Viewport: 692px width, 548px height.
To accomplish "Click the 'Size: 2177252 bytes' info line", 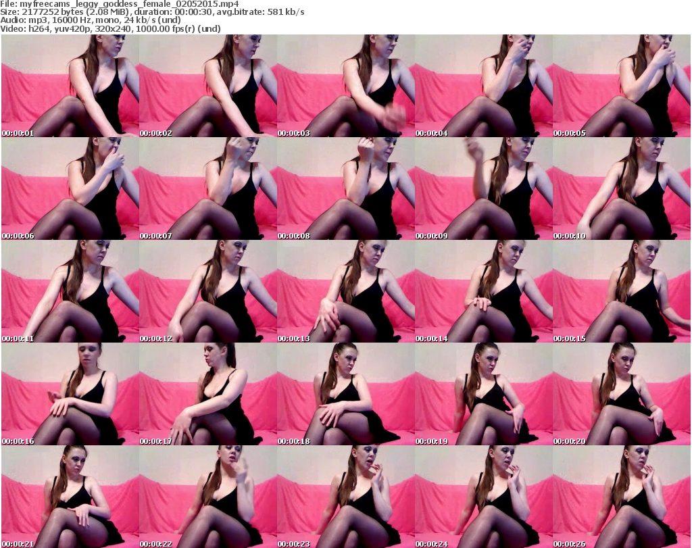I will coord(152,12).
